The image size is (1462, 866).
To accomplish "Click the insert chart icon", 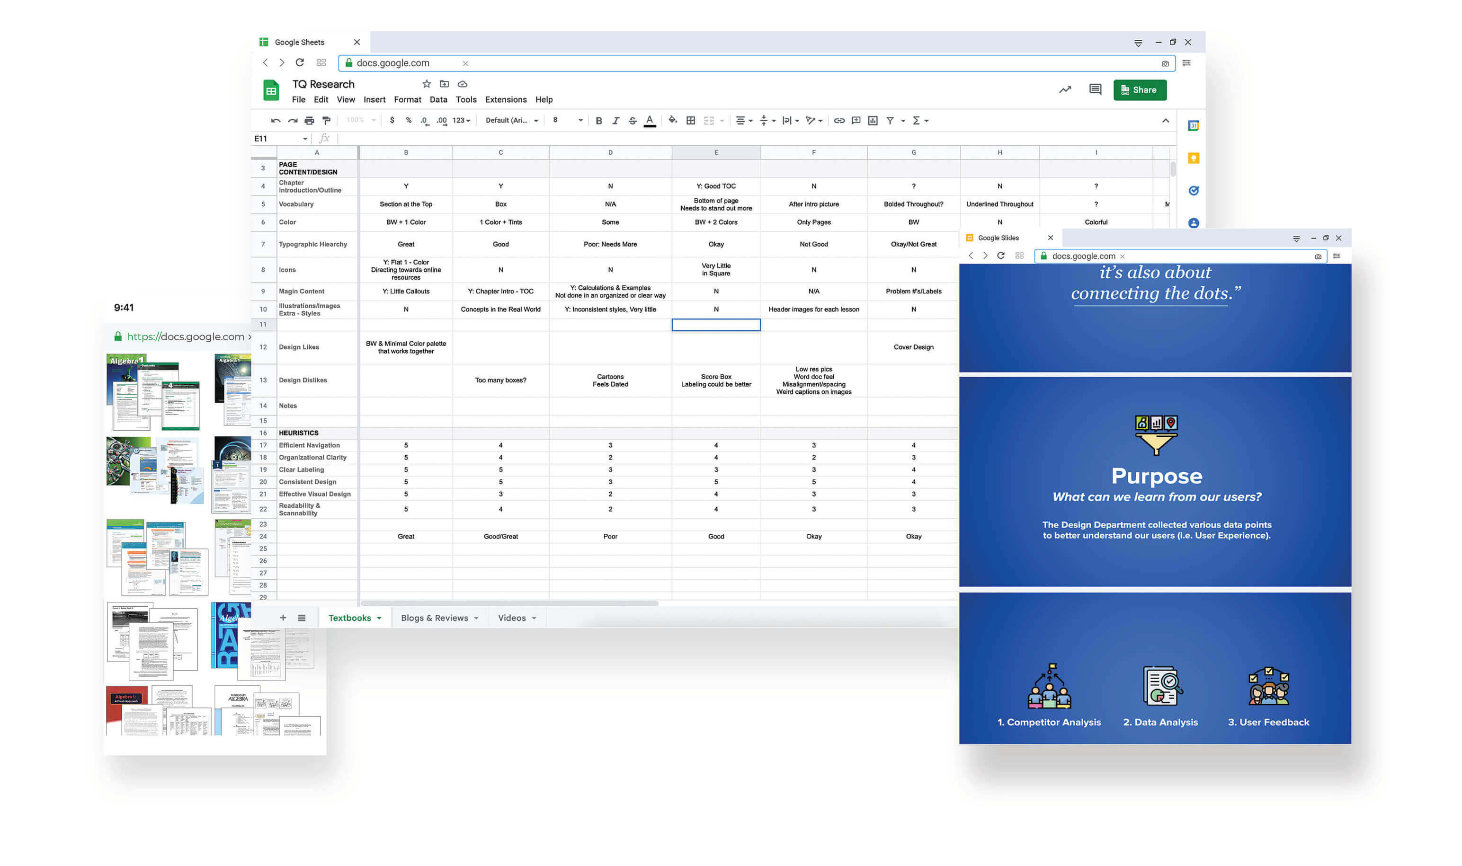I will (873, 121).
